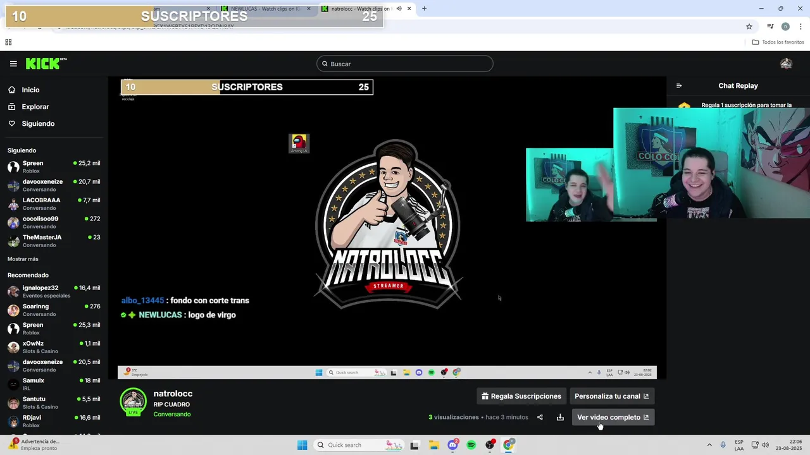Click Ver video completo button
This screenshot has width=810, height=455.
[x=613, y=417]
